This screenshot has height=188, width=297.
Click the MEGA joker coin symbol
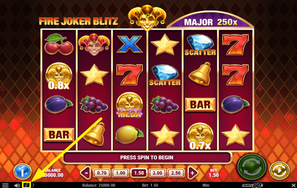[129, 105]
